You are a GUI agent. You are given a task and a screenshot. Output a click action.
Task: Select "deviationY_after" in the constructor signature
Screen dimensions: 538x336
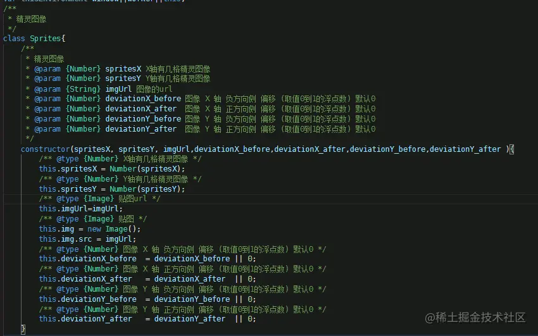point(465,149)
